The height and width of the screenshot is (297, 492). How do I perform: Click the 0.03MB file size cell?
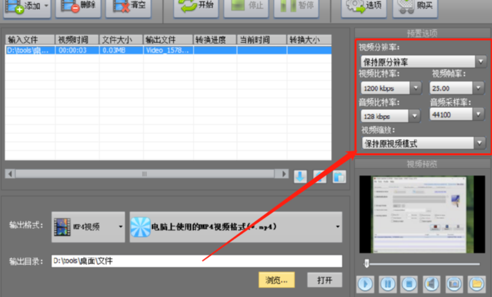point(121,50)
